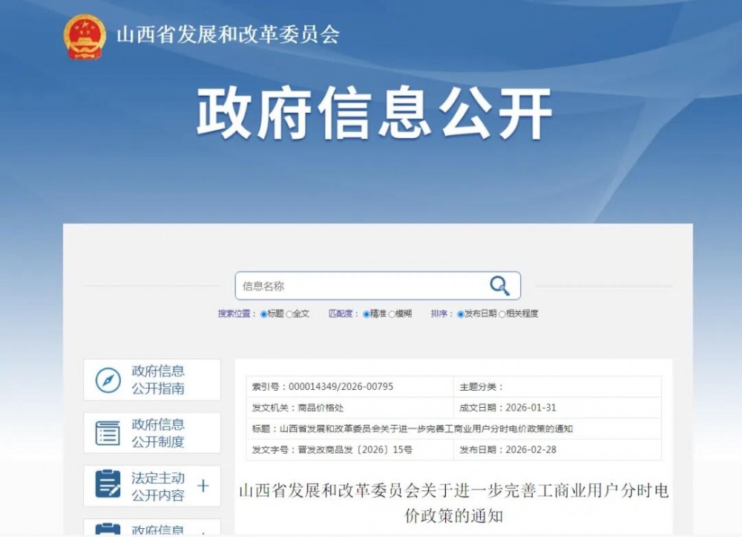Sort results by 相关程度

(502, 314)
